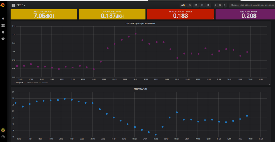
Task: Click the purple color line beside 'end point'
Action: (15, 83)
